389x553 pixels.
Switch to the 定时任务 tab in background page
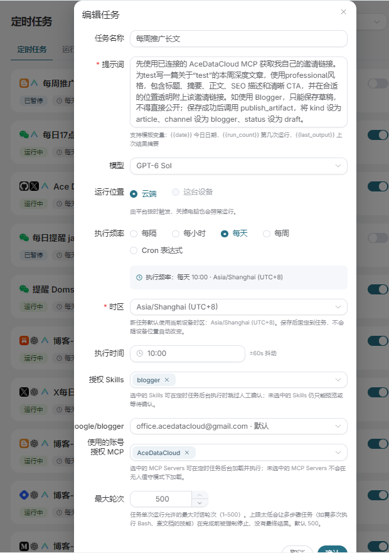pos(32,50)
